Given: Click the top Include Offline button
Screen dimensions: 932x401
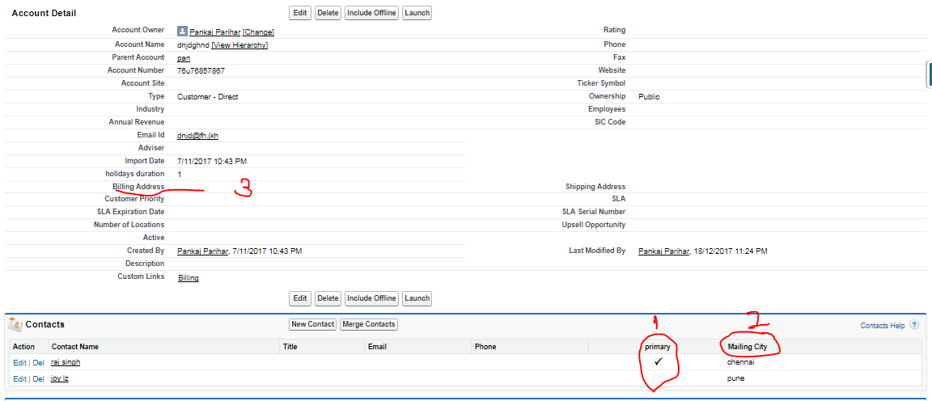Looking at the screenshot, I should (371, 12).
